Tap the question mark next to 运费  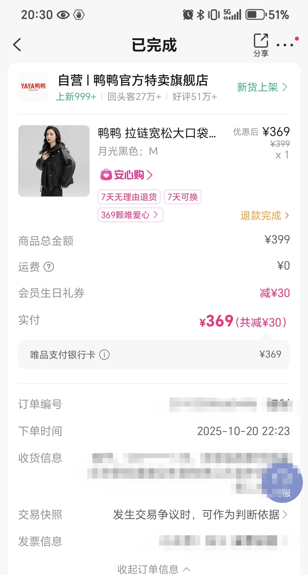tap(49, 267)
